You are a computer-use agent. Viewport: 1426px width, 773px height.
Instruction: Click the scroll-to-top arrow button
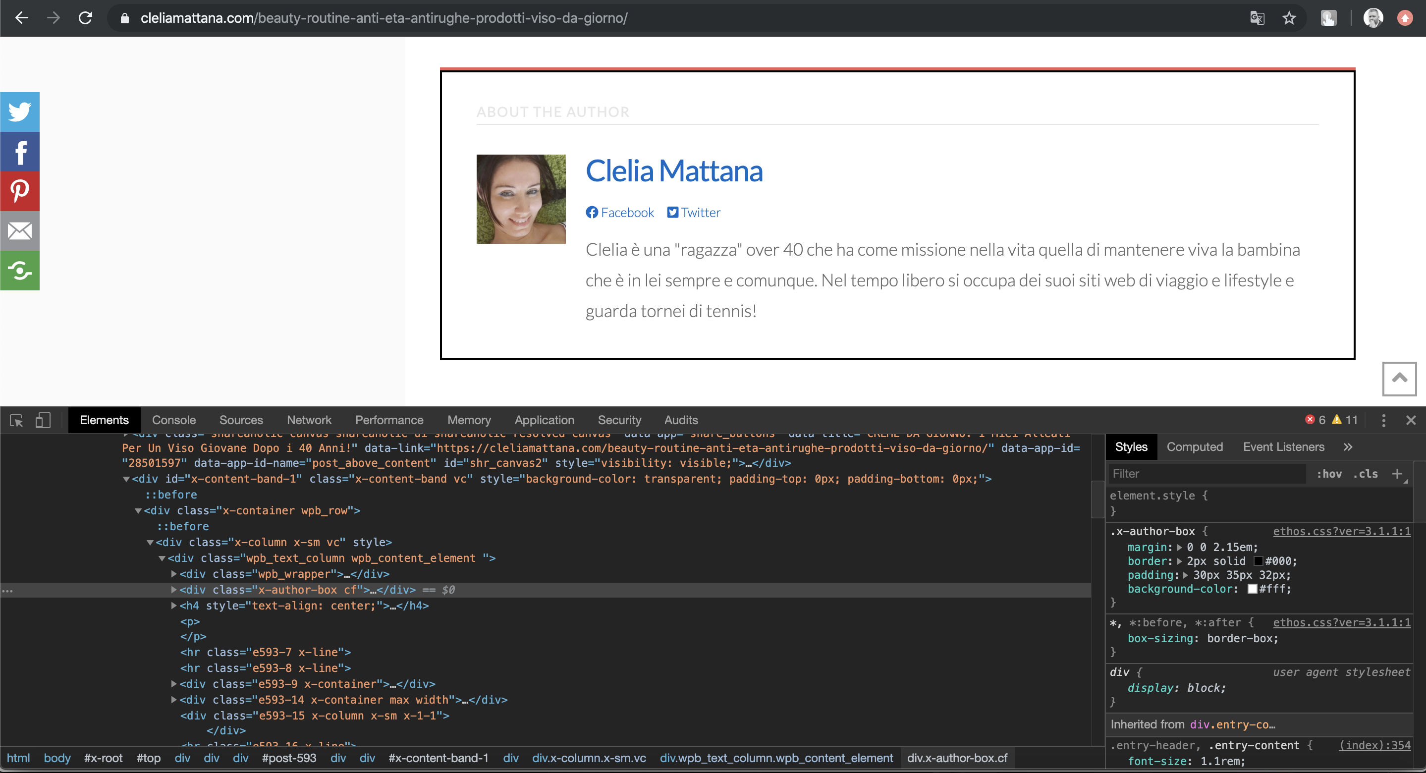coord(1399,379)
